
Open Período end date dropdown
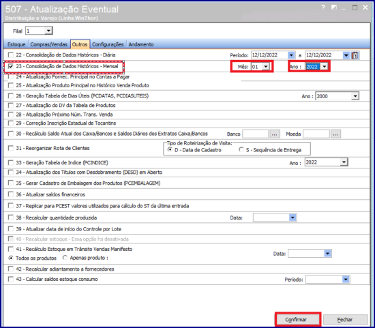pyautogui.click(x=346, y=55)
